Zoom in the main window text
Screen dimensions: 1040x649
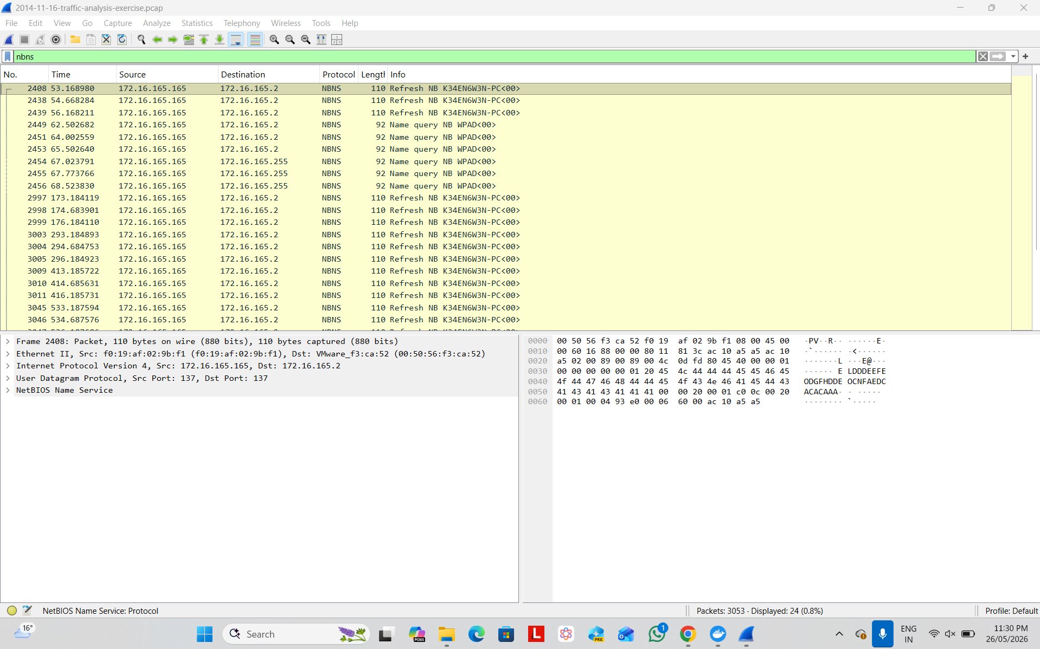pos(274,40)
